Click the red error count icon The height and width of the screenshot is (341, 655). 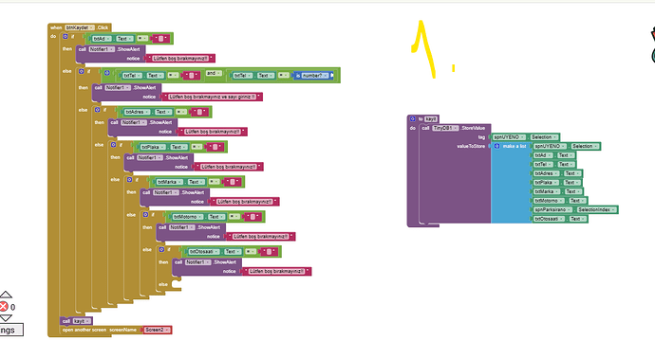[4, 307]
